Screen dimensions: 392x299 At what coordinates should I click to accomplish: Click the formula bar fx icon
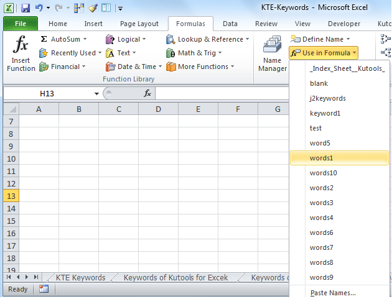(147, 93)
